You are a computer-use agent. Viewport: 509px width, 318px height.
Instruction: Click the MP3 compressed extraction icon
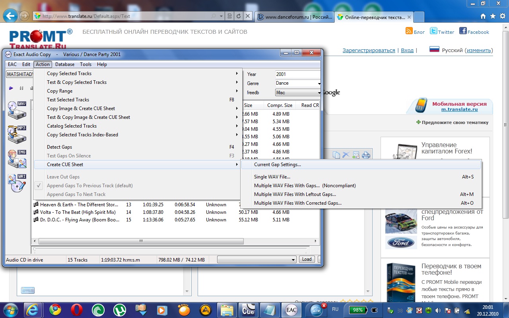(17, 134)
